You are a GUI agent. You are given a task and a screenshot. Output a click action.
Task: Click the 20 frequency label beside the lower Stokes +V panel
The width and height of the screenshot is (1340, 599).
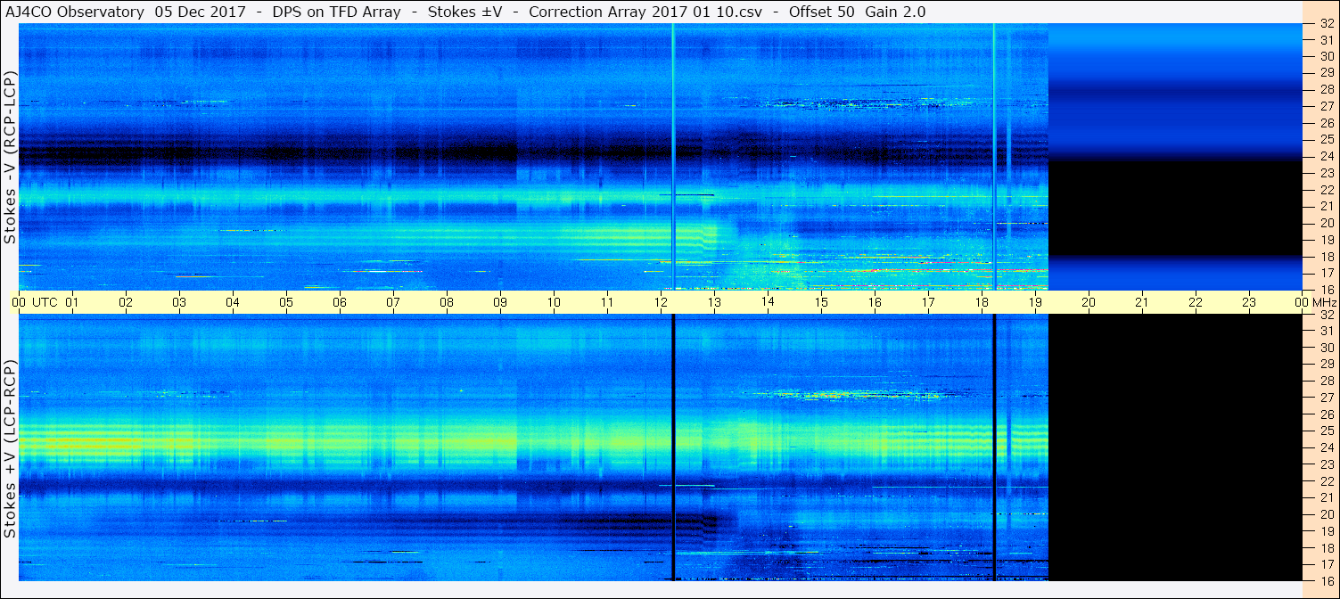pyautogui.click(x=1326, y=514)
